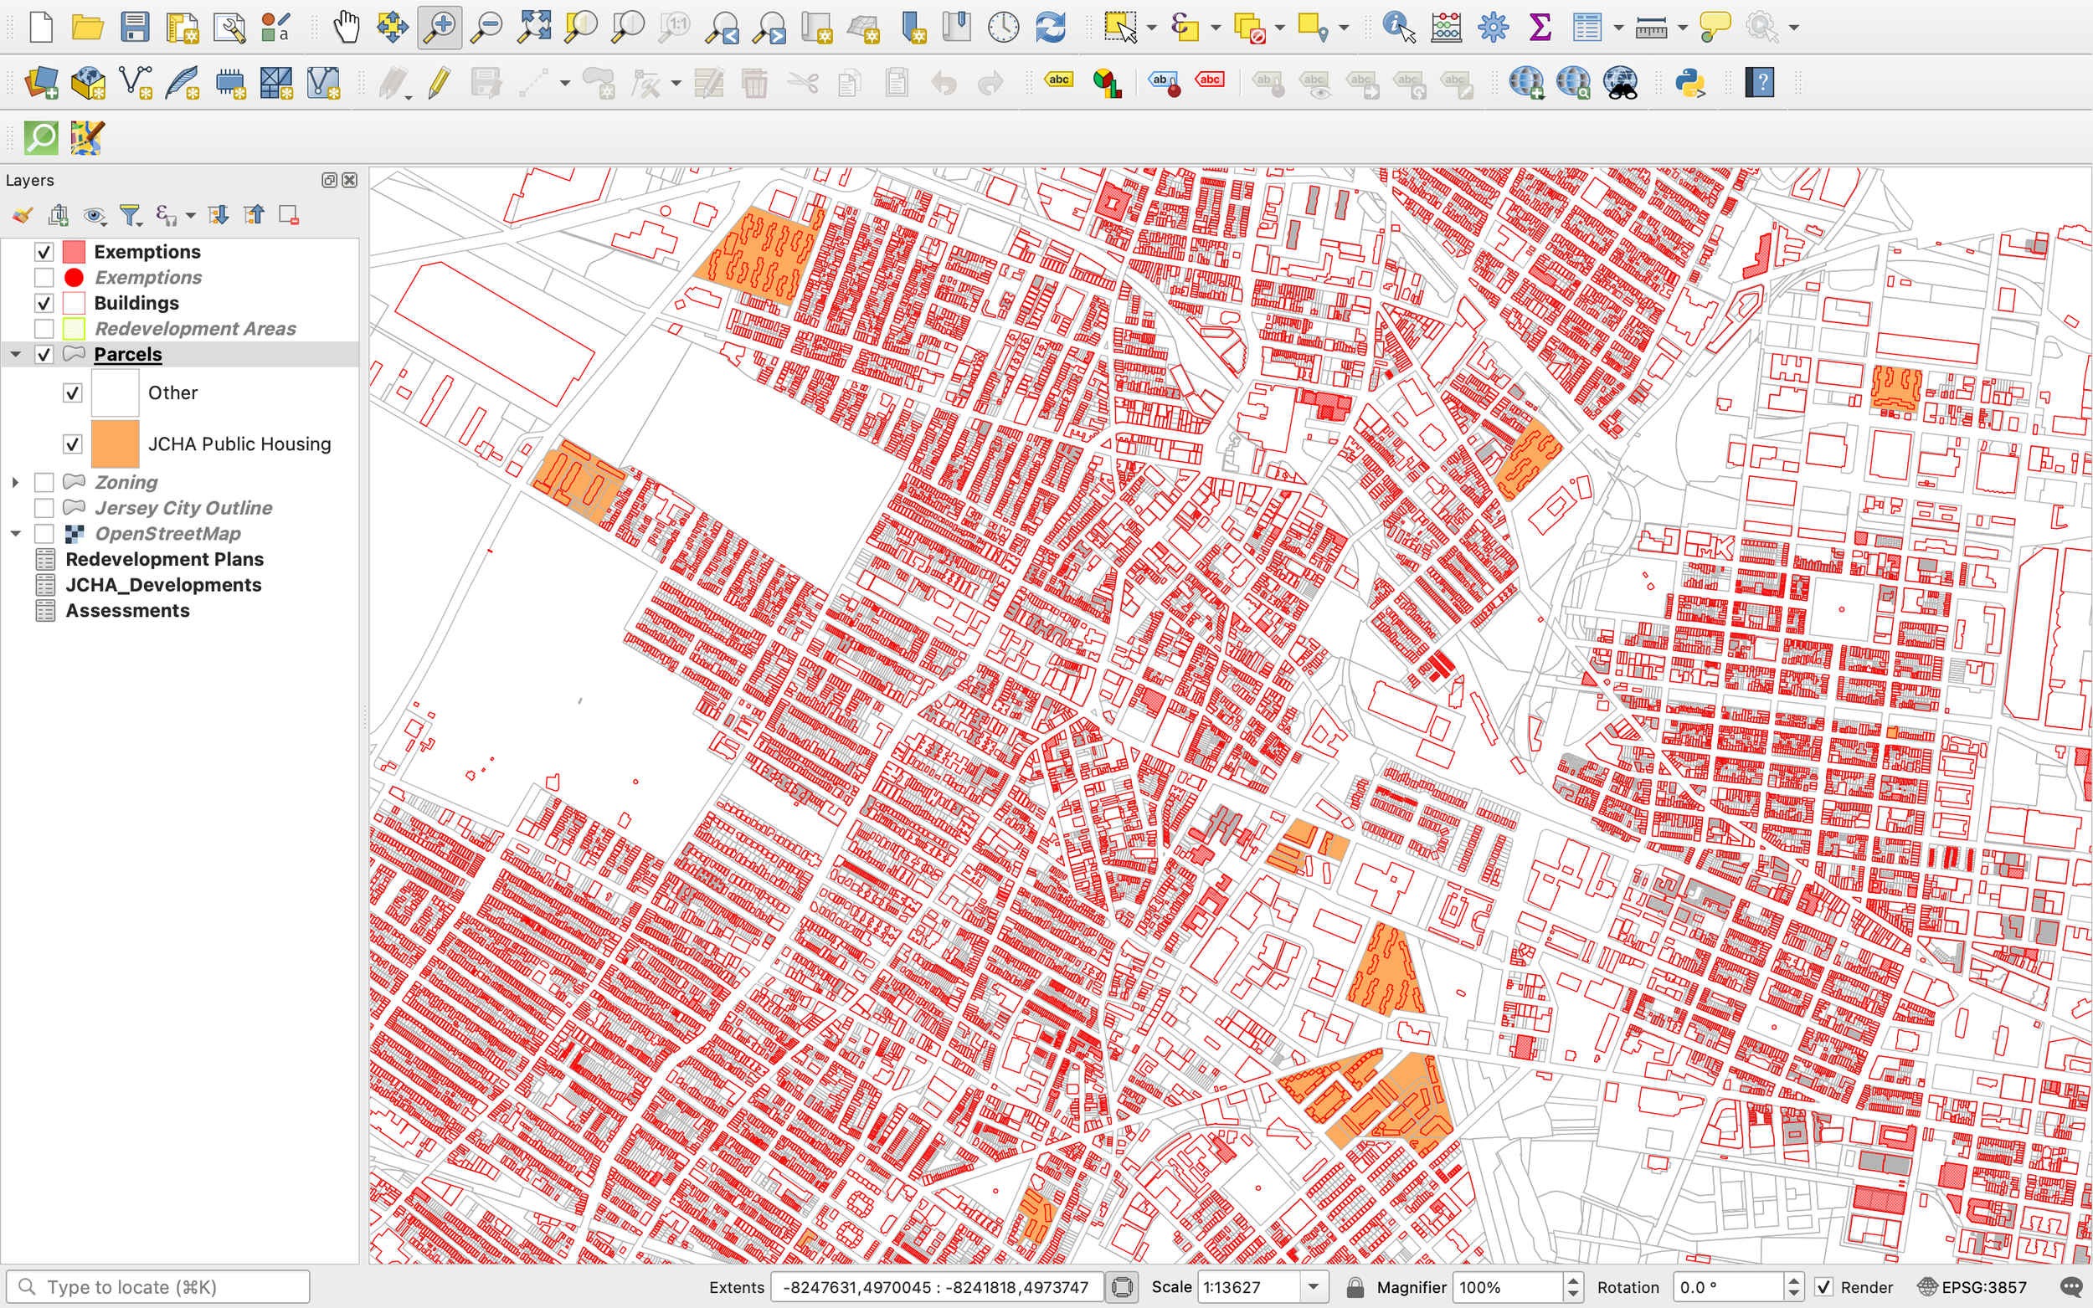Image resolution: width=2093 pixels, height=1308 pixels.
Task: Enable the Redevelopment Areas layer
Action: pos(44,329)
